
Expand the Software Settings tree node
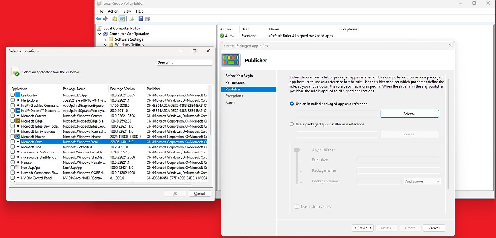pos(105,39)
